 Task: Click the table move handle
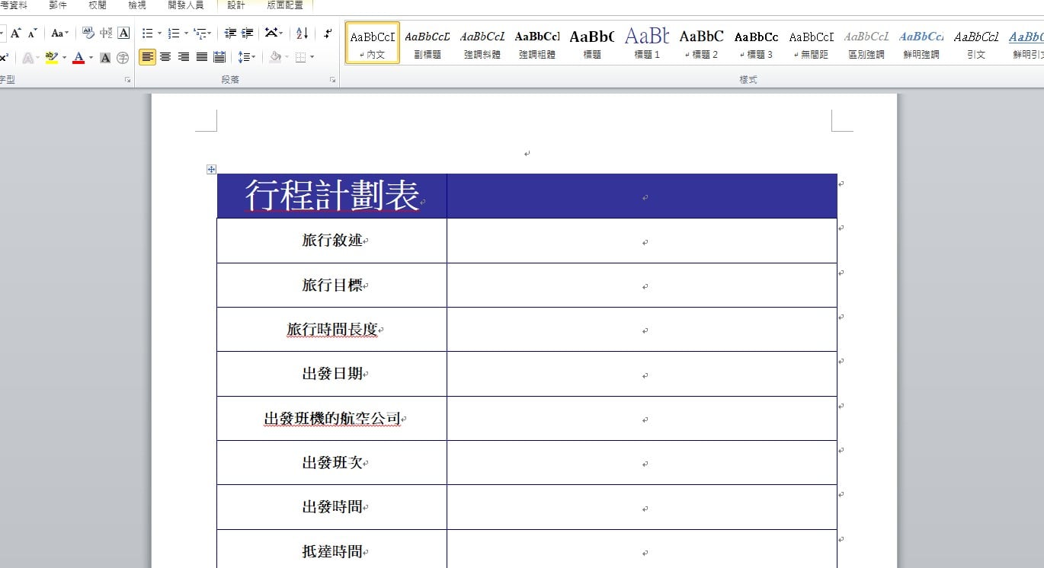coord(212,170)
